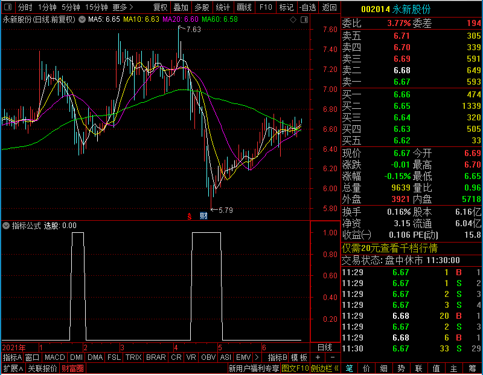Image resolution: width=483 pixels, height=375 pixels.
Task: Click the 买一 price 6.66
Action: [x=402, y=94]
